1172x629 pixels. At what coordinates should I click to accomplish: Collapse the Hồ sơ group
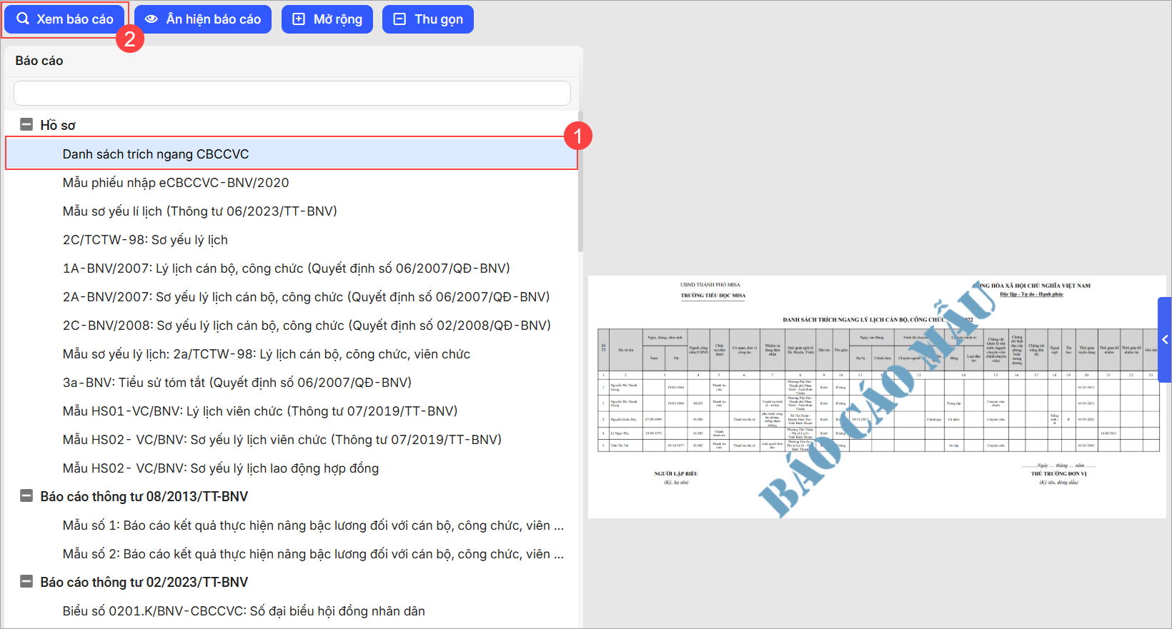(26, 125)
